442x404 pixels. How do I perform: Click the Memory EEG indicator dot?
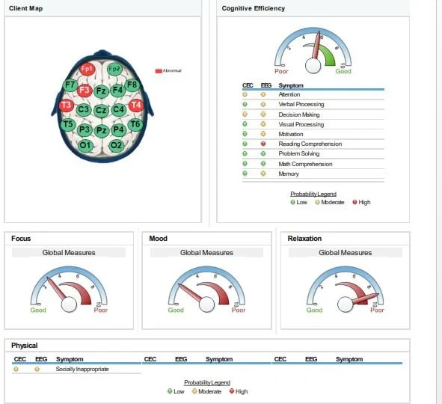(263, 174)
